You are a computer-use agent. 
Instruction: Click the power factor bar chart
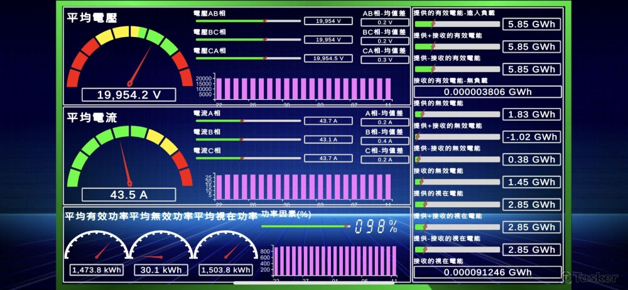[x=334, y=260]
